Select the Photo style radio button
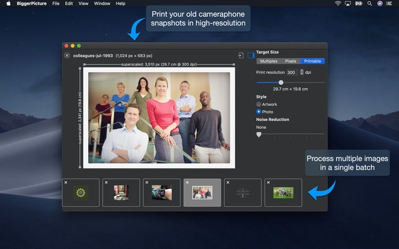Screen dimensions: 399x249 coord(259,111)
